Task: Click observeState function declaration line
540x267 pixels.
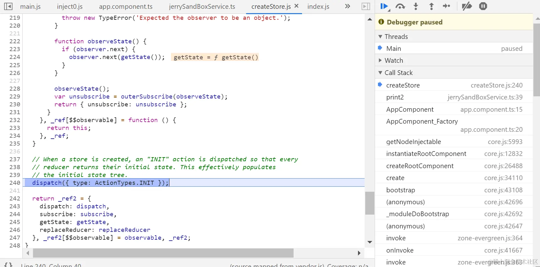Action: click(100, 41)
